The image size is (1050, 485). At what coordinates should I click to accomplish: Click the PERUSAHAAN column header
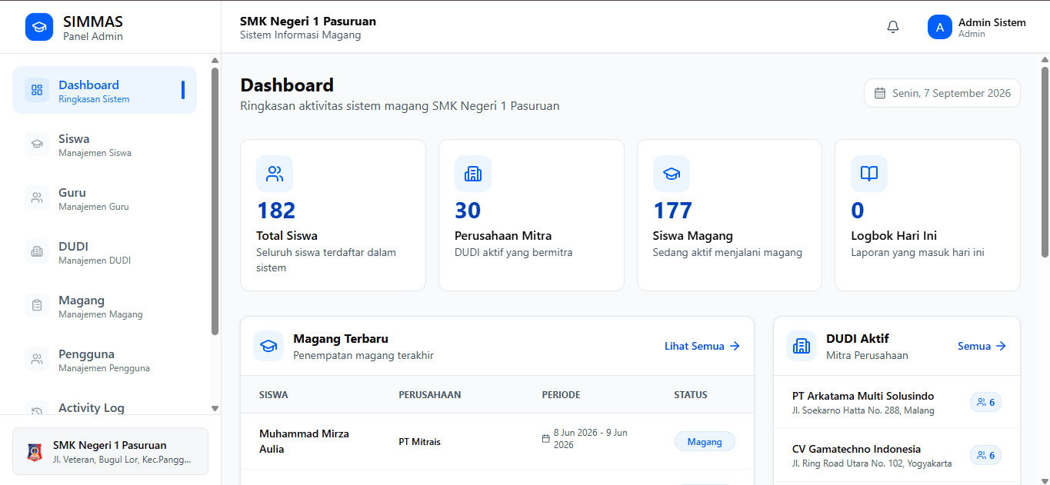pyautogui.click(x=430, y=395)
